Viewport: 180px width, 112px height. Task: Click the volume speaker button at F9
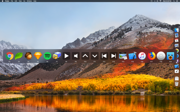tap(76, 56)
